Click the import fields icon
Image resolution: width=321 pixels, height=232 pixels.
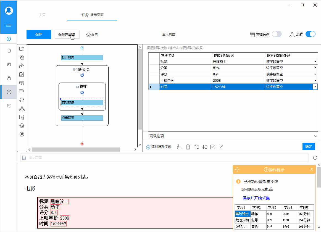point(213,147)
